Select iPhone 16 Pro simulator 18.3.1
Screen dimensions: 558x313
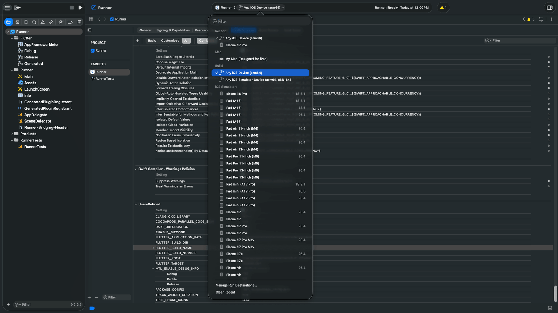pos(260,94)
